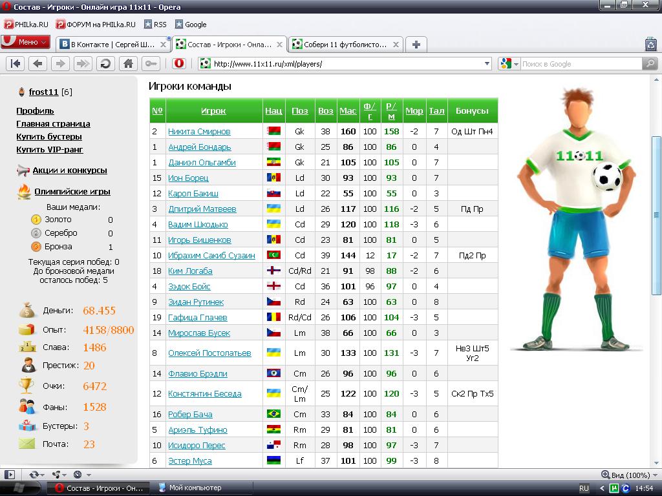Click the vertical page scrollbar

click(656, 258)
